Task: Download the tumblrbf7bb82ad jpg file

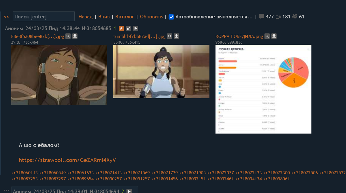Action: pyautogui.click(x=176, y=36)
